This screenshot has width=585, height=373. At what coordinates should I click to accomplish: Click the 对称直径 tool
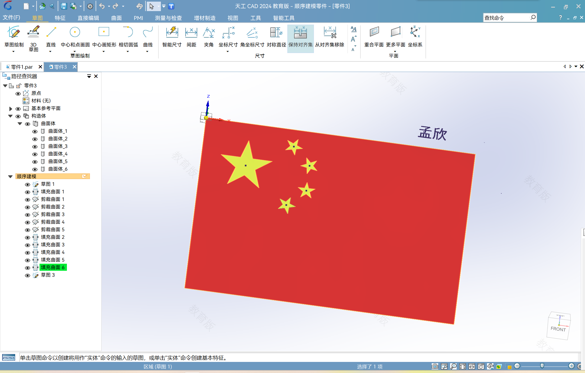[x=276, y=37]
